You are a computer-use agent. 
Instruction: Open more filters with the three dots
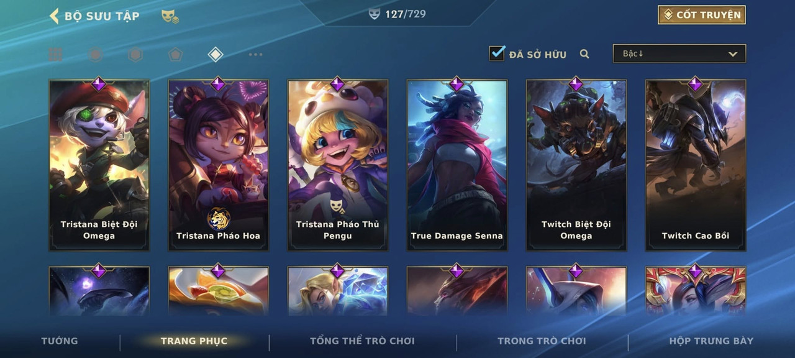click(255, 55)
